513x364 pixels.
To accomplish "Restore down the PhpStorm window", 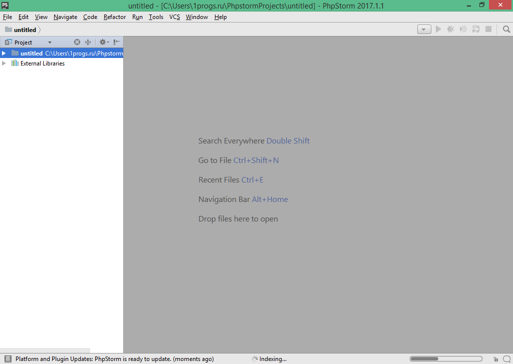I will 482,5.
